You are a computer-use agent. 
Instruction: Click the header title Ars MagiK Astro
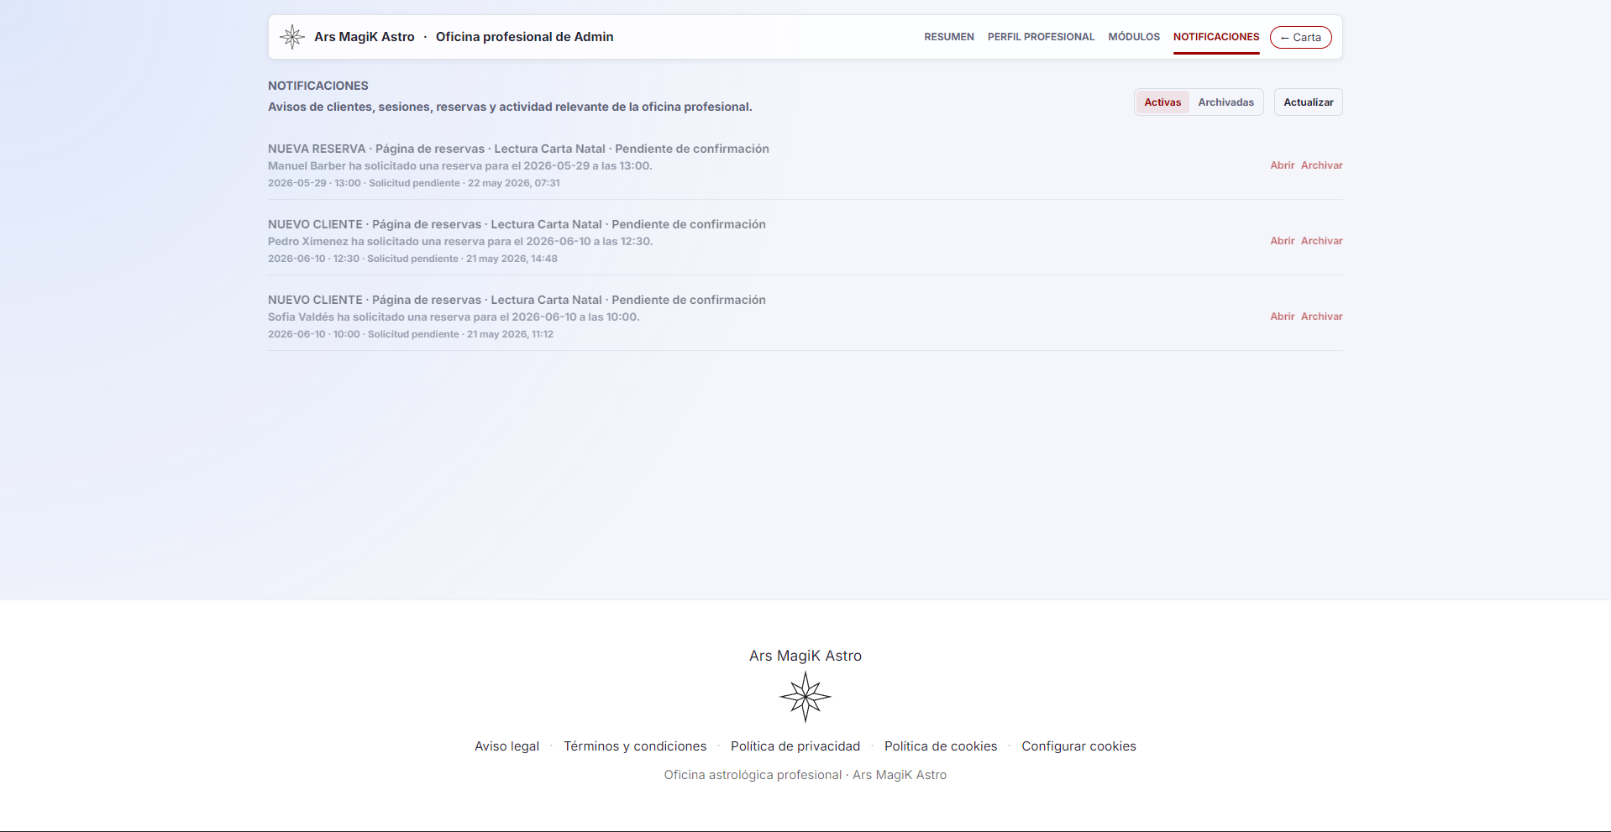(365, 37)
